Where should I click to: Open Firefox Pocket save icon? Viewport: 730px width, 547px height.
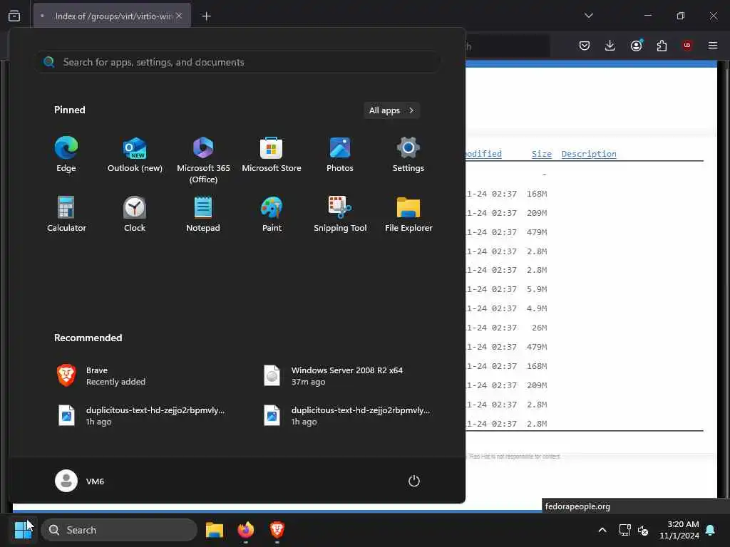(x=585, y=46)
